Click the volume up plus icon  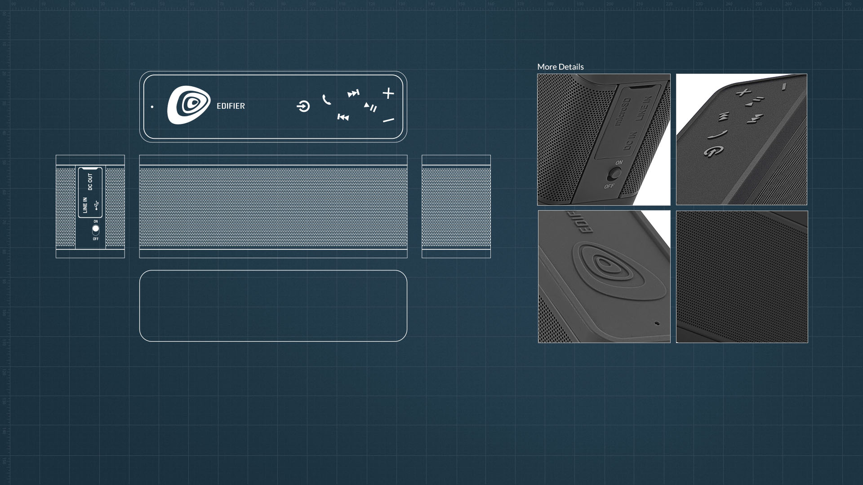[388, 93]
